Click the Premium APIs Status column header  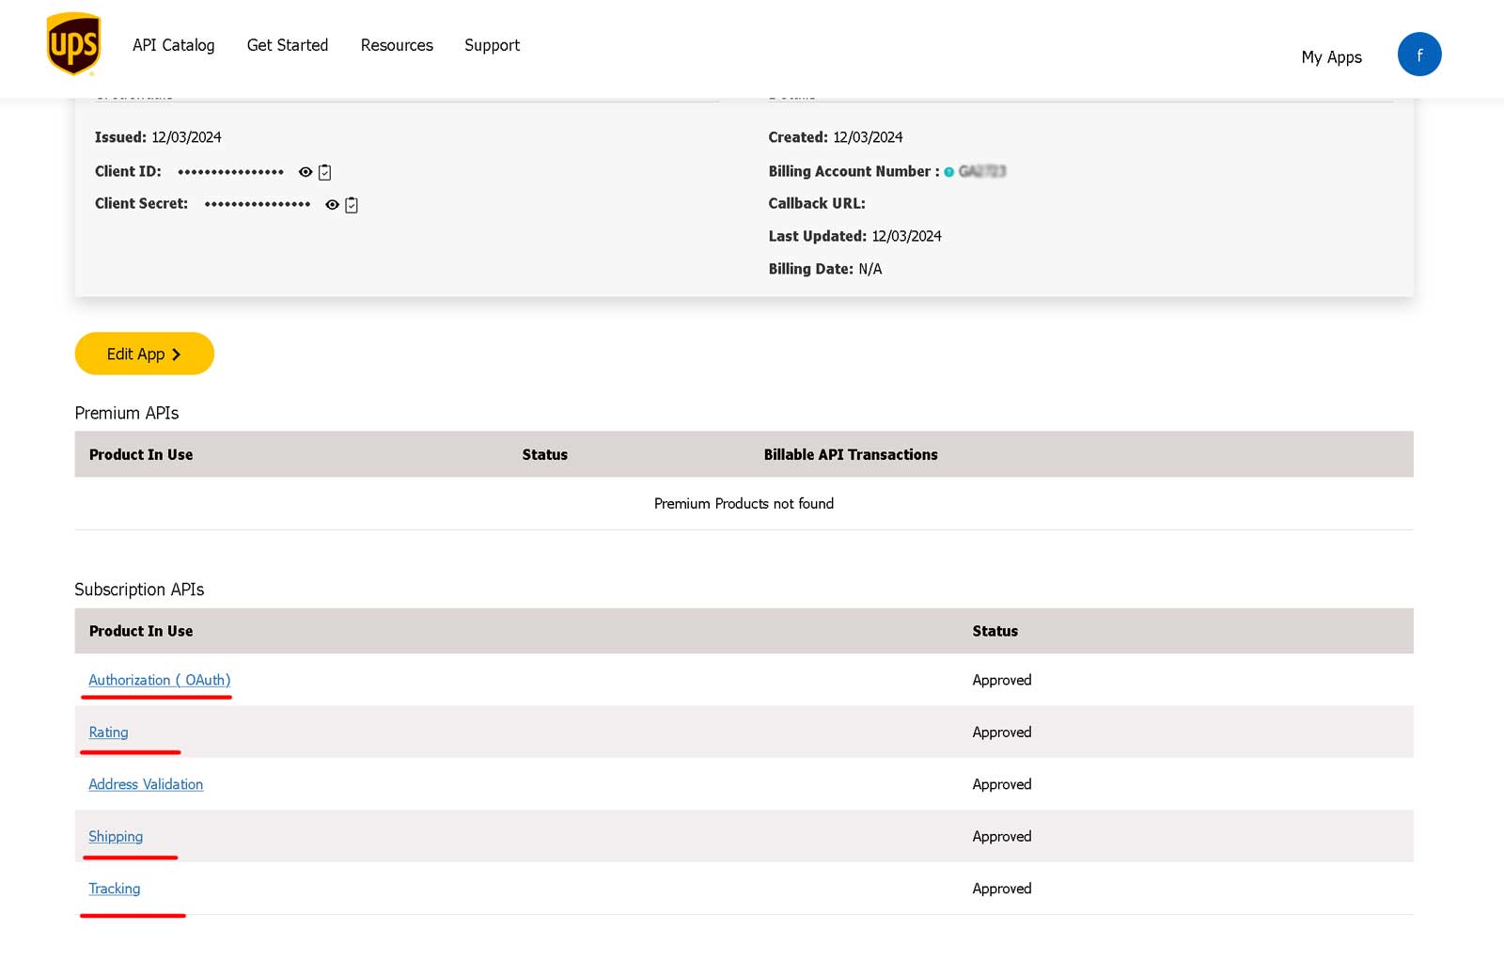coord(545,455)
